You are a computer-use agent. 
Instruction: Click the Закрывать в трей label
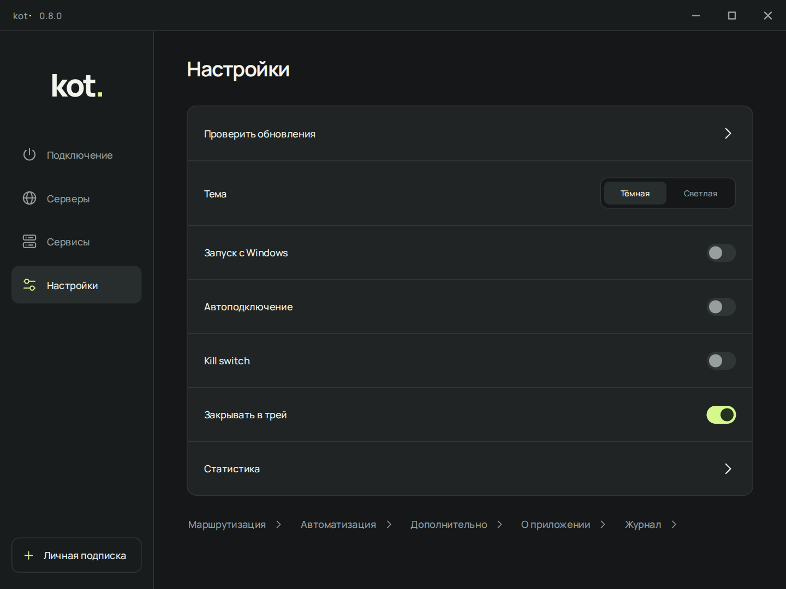(x=246, y=414)
